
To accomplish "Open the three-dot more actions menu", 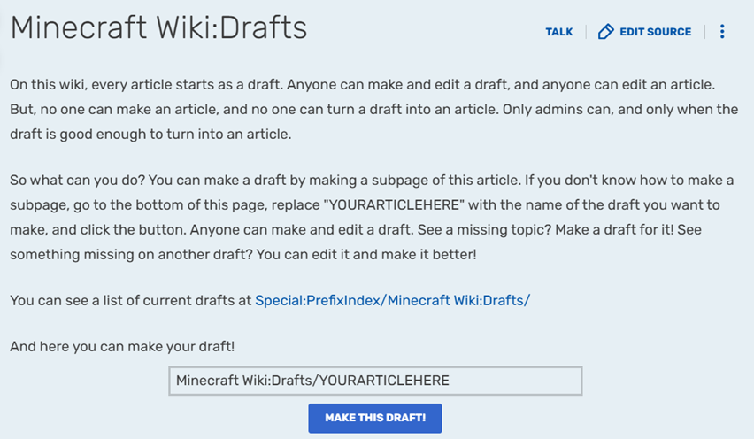I will (x=722, y=32).
